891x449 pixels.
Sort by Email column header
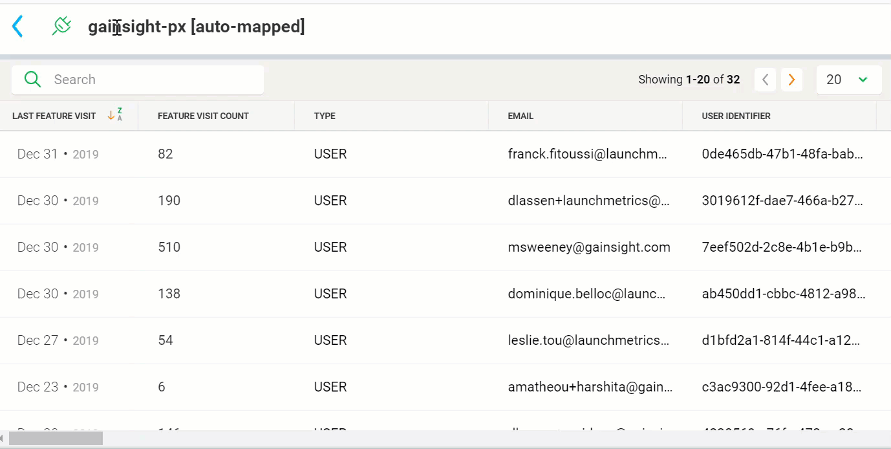tap(521, 116)
